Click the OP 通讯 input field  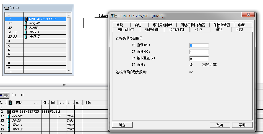199,52
